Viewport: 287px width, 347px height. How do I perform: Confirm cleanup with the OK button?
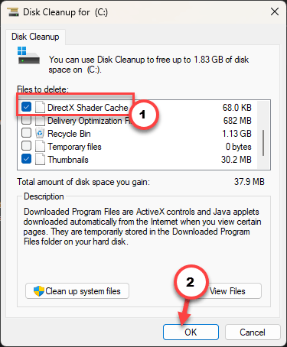coord(191,332)
